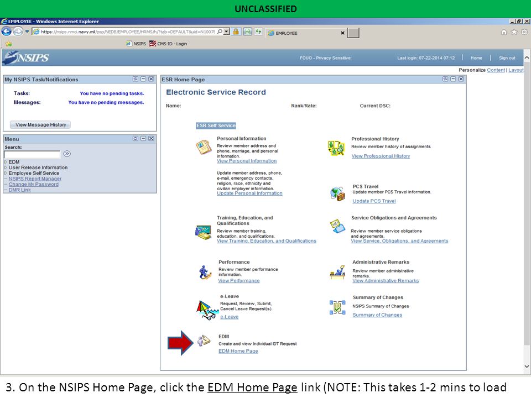
Task: Click the PCS Travel globe icon
Action: [337, 194]
